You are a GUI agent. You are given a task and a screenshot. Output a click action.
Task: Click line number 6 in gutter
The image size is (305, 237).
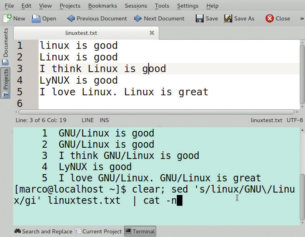click(x=20, y=103)
